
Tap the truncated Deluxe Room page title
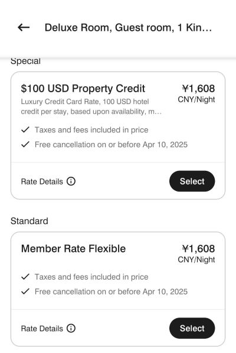pos(128,28)
